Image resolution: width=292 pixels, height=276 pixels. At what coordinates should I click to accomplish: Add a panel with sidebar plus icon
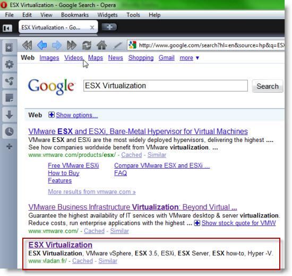pyautogui.click(x=9, y=147)
